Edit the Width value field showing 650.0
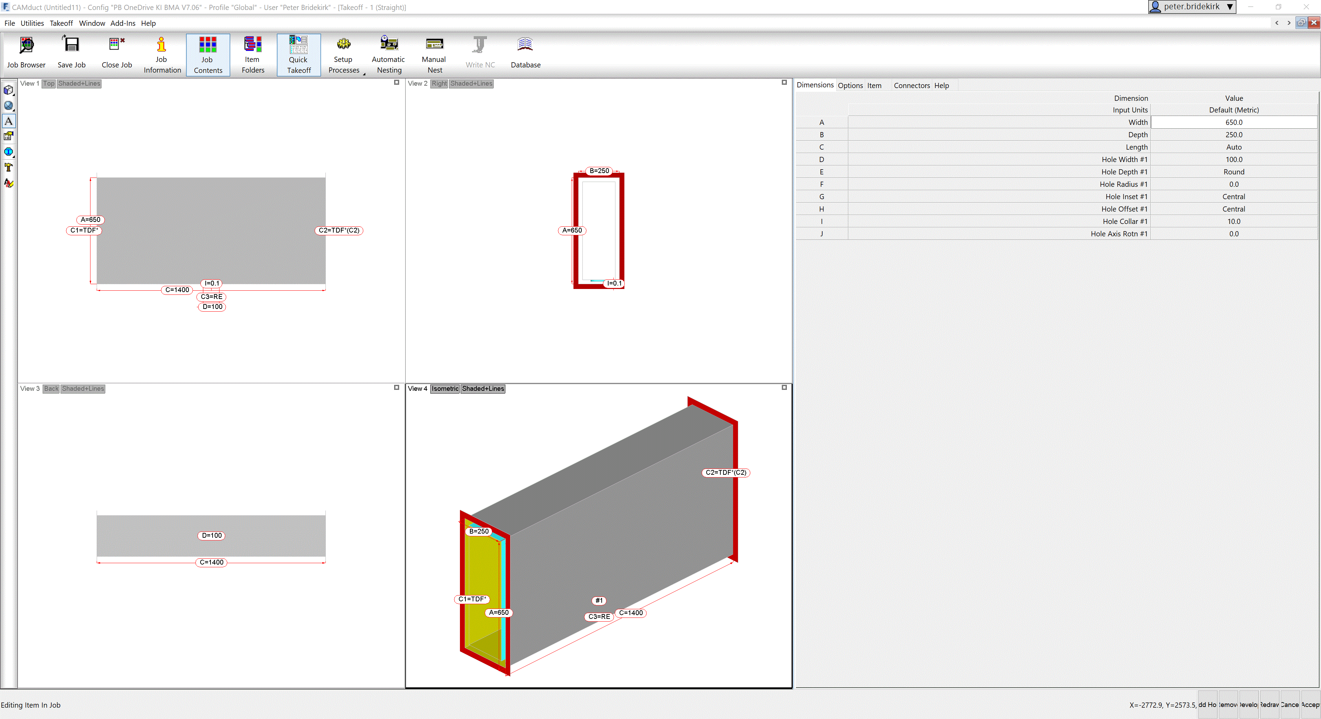Viewport: 1321px width, 719px height. pos(1234,122)
